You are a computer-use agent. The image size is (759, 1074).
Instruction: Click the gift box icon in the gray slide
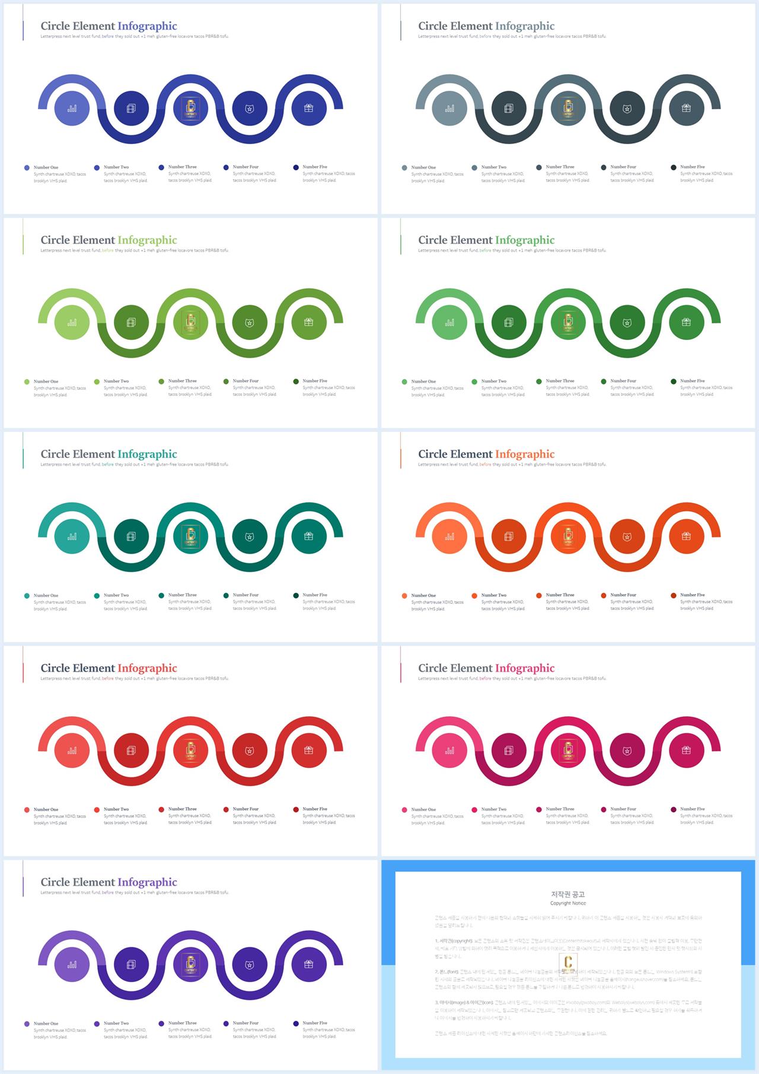(686, 108)
